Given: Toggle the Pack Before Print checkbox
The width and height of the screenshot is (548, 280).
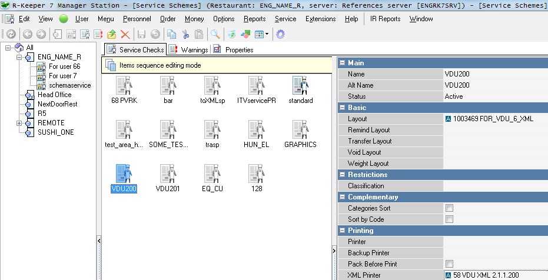Looking at the screenshot, I should coord(450,264).
